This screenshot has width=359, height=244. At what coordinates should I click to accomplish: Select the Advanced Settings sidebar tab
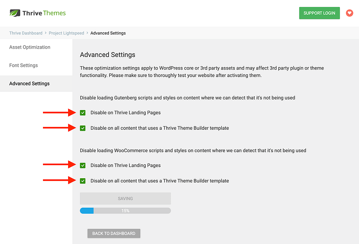click(x=36, y=84)
